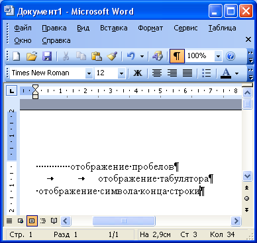Apply the font color A
257x243 pixels.
pyautogui.click(x=226, y=73)
